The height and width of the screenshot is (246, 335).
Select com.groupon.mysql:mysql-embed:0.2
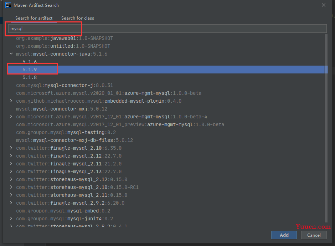63,211
